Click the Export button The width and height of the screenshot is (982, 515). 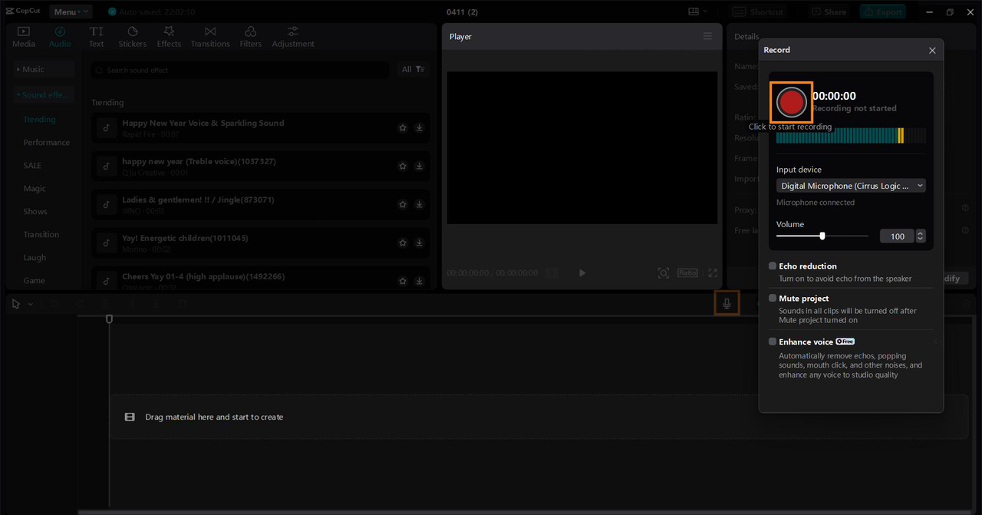point(882,12)
